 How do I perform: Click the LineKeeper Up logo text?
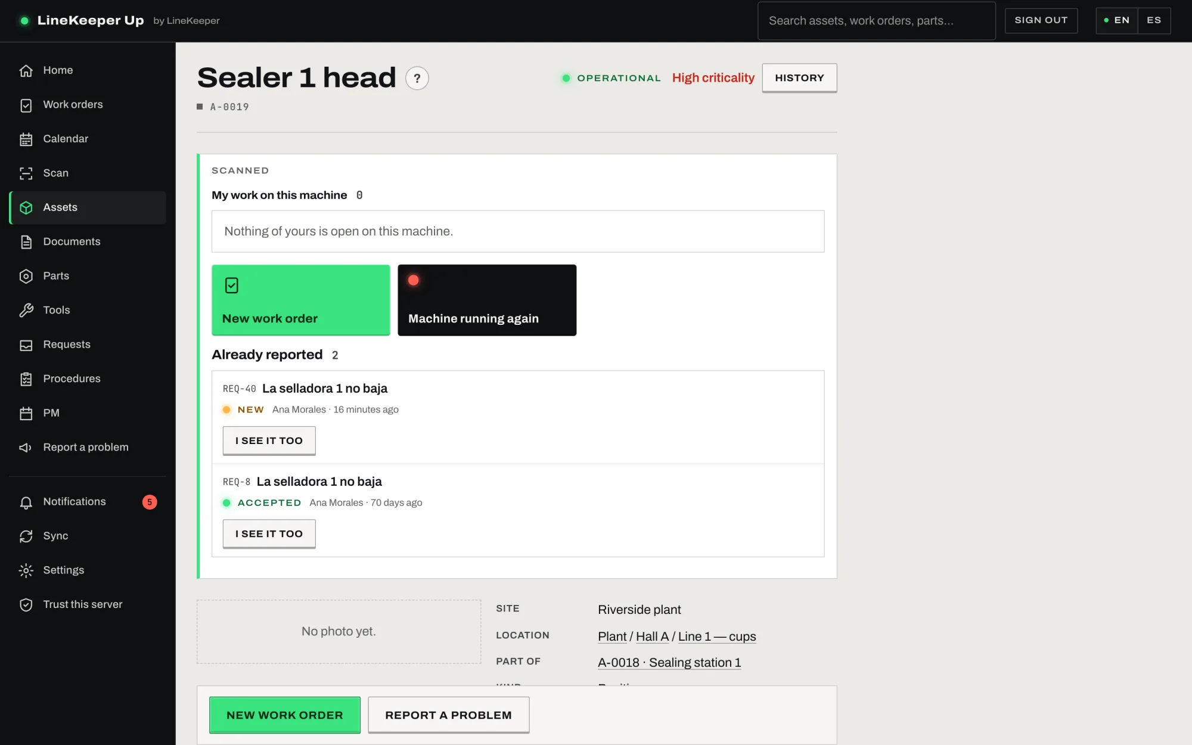[91, 20]
